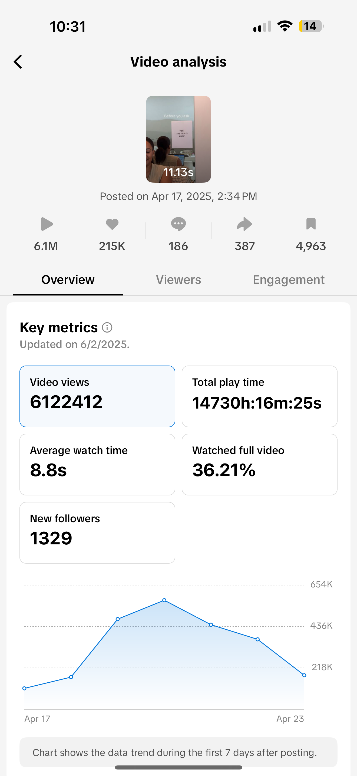This screenshot has width=357, height=776.
Task: Open the video thumbnail preview
Action: tap(178, 139)
